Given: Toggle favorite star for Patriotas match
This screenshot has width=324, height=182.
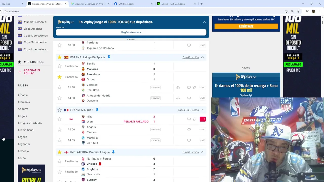Looking at the screenshot, I should [x=59, y=45].
